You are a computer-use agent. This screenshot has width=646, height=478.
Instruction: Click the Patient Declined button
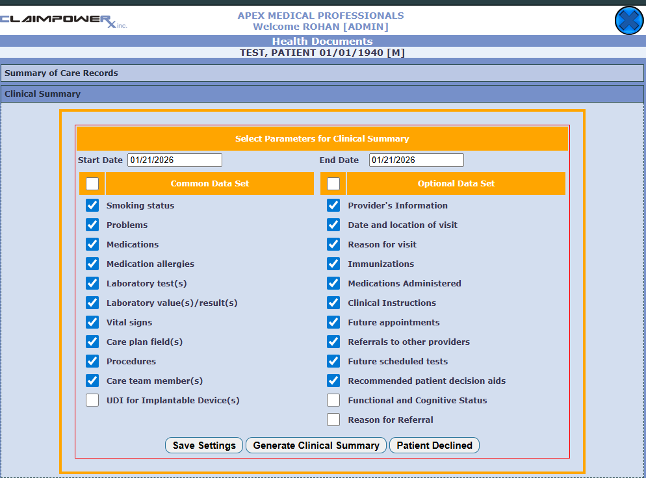click(434, 446)
